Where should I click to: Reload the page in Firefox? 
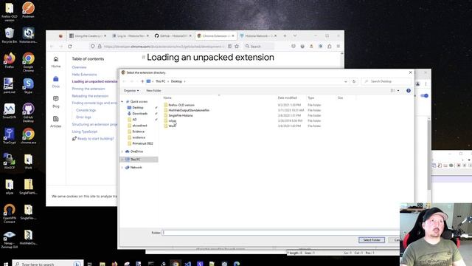(x=70, y=47)
